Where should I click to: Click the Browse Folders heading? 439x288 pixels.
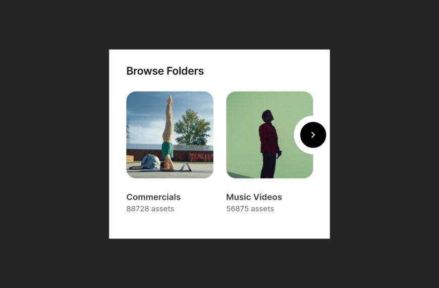(165, 71)
